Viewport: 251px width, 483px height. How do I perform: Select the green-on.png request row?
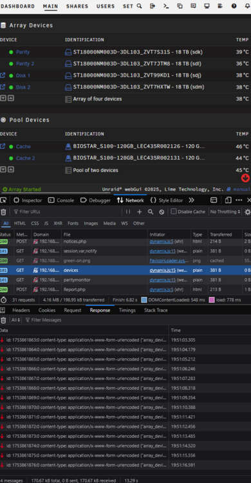pyautogui.click(x=126, y=261)
